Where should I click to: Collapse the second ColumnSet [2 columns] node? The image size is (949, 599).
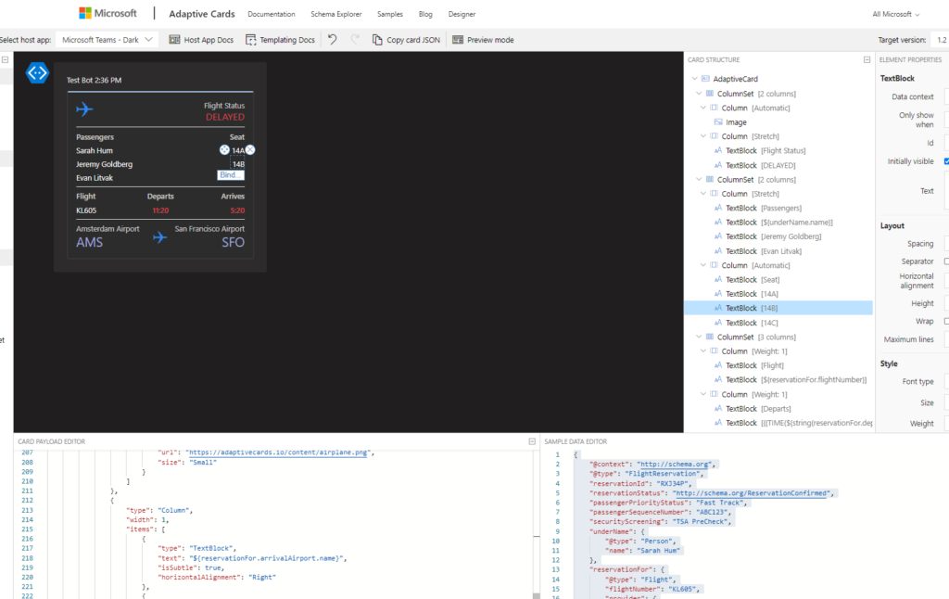(699, 179)
